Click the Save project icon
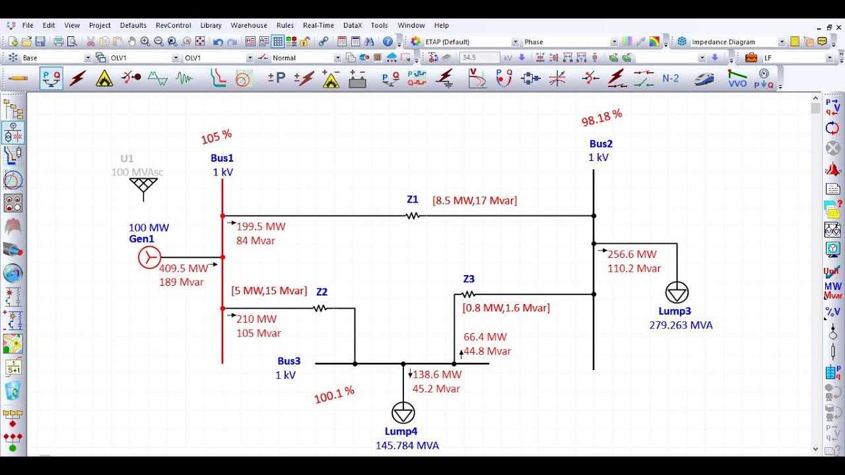 pos(40,42)
